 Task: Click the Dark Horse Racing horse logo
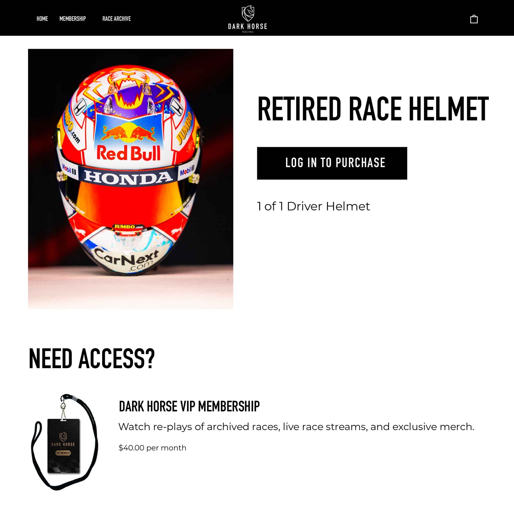(x=248, y=13)
